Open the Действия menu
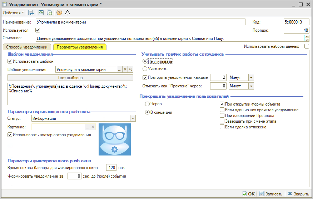 (x=13, y=12)
